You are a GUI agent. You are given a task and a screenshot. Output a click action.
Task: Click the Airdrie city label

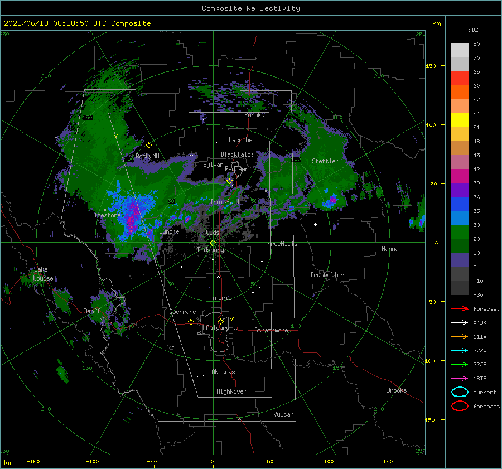(220, 298)
